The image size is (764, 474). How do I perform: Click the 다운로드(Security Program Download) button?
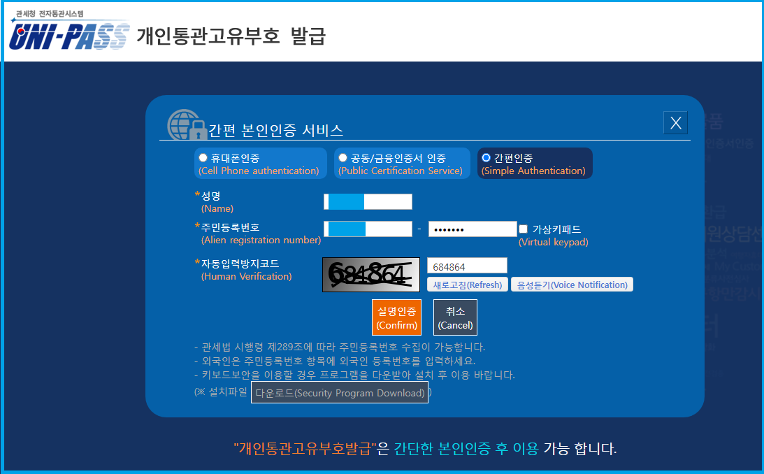point(339,392)
